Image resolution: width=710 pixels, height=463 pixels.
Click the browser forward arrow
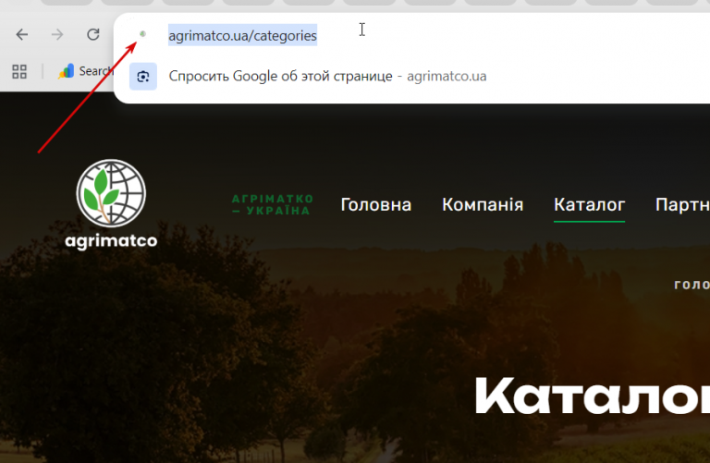(x=57, y=34)
